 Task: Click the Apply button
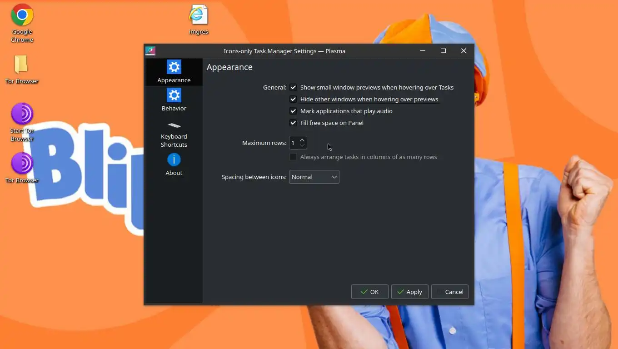pos(409,292)
